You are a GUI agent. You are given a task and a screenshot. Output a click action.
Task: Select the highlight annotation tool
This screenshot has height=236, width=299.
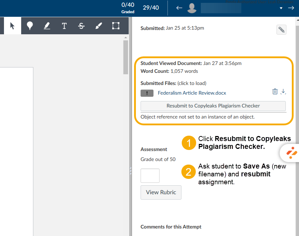click(x=47, y=26)
